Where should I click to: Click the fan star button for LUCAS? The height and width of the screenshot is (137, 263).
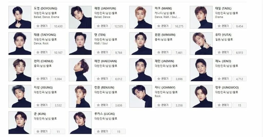pos(102,131)
